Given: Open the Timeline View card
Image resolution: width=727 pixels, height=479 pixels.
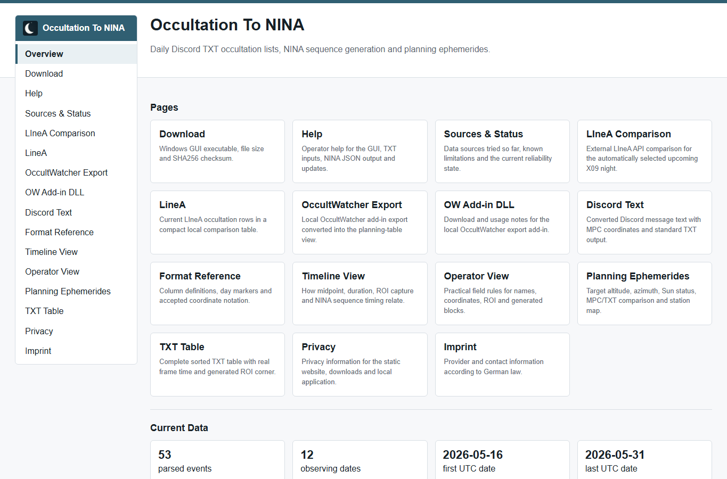Looking at the screenshot, I should [x=360, y=293].
